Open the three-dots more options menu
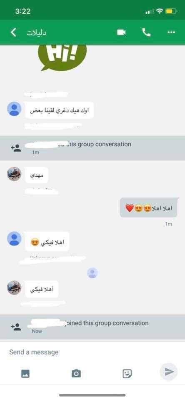This screenshot has width=185, height=400. coord(171,32)
